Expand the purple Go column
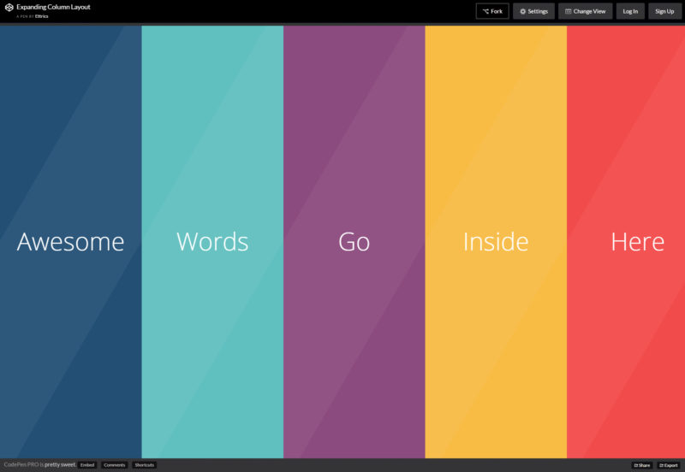 [354, 242]
